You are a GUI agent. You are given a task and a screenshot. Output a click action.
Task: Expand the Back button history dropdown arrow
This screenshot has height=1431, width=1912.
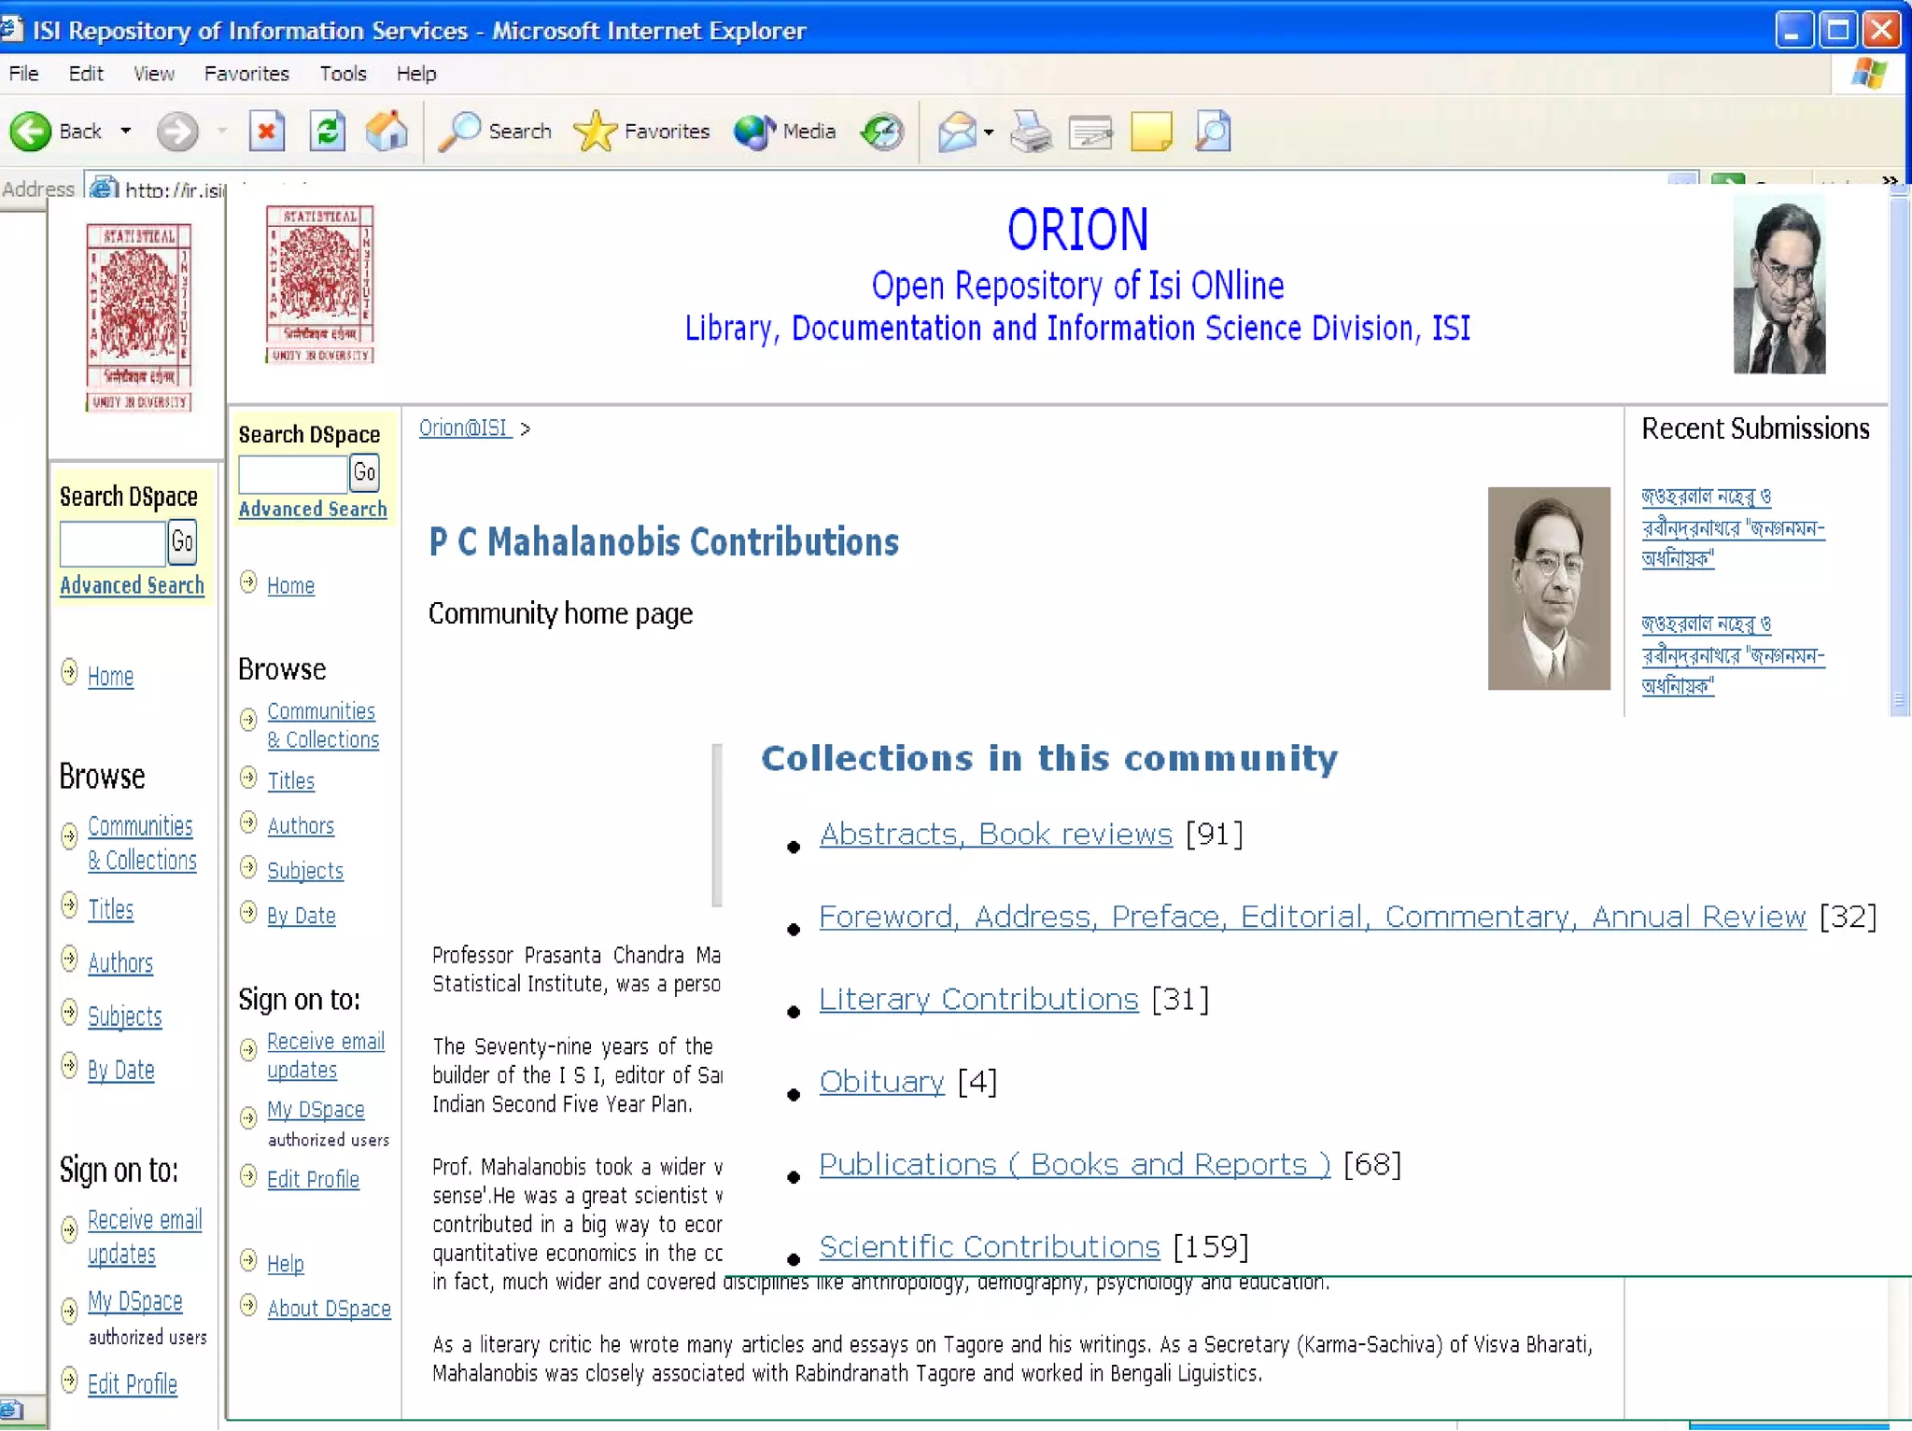pyautogui.click(x=126, y=132)
